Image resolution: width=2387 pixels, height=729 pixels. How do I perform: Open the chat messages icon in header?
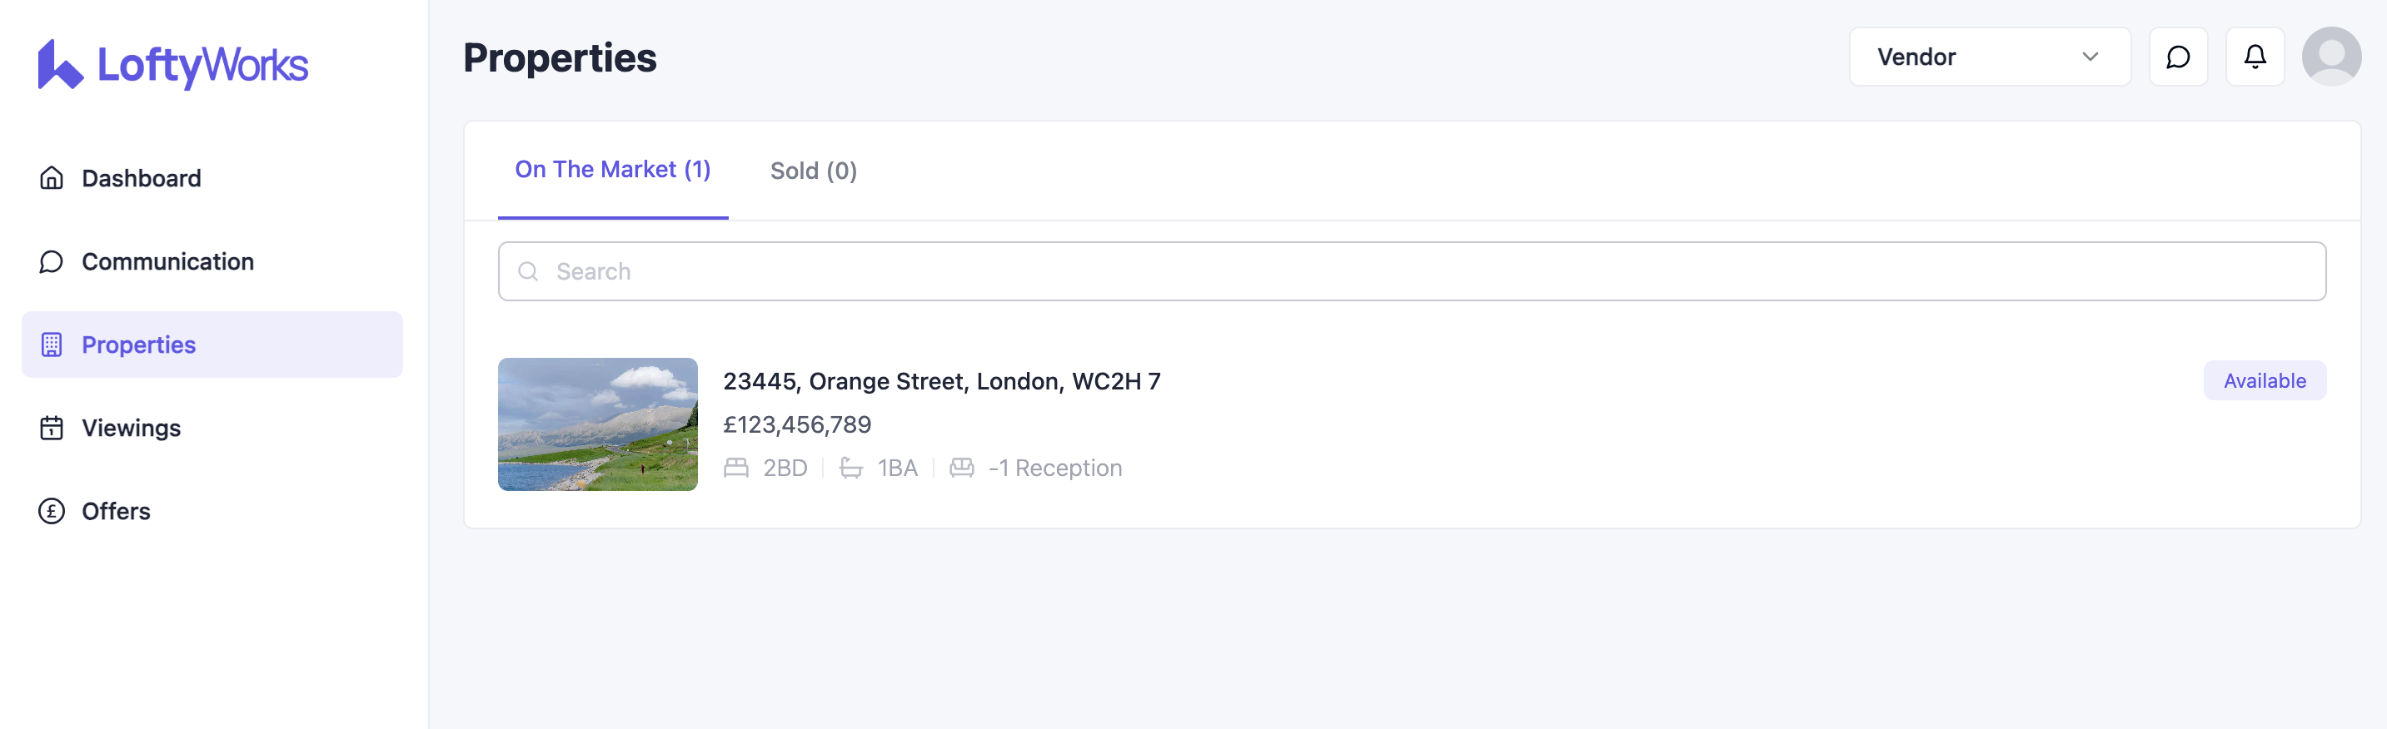[x=2178, y=57]
